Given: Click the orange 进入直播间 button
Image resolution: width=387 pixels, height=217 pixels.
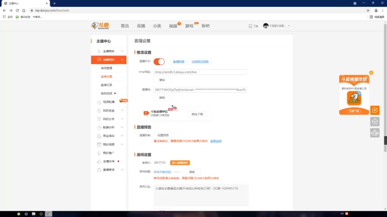Looking at the screenshot, I should point(180,163).
